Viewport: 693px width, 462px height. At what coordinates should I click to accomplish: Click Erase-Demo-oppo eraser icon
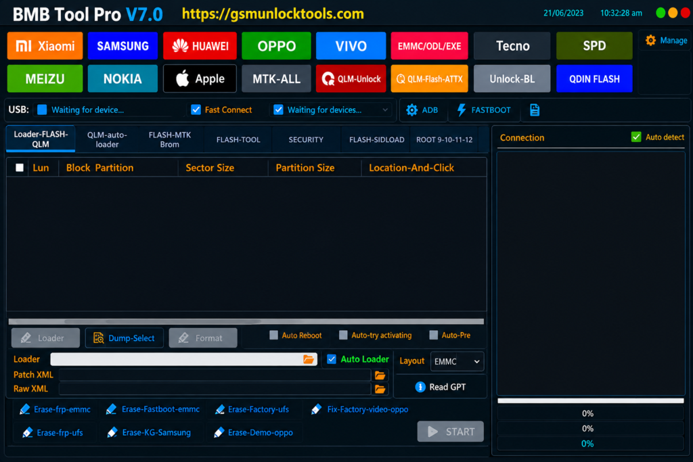[219, 432]
